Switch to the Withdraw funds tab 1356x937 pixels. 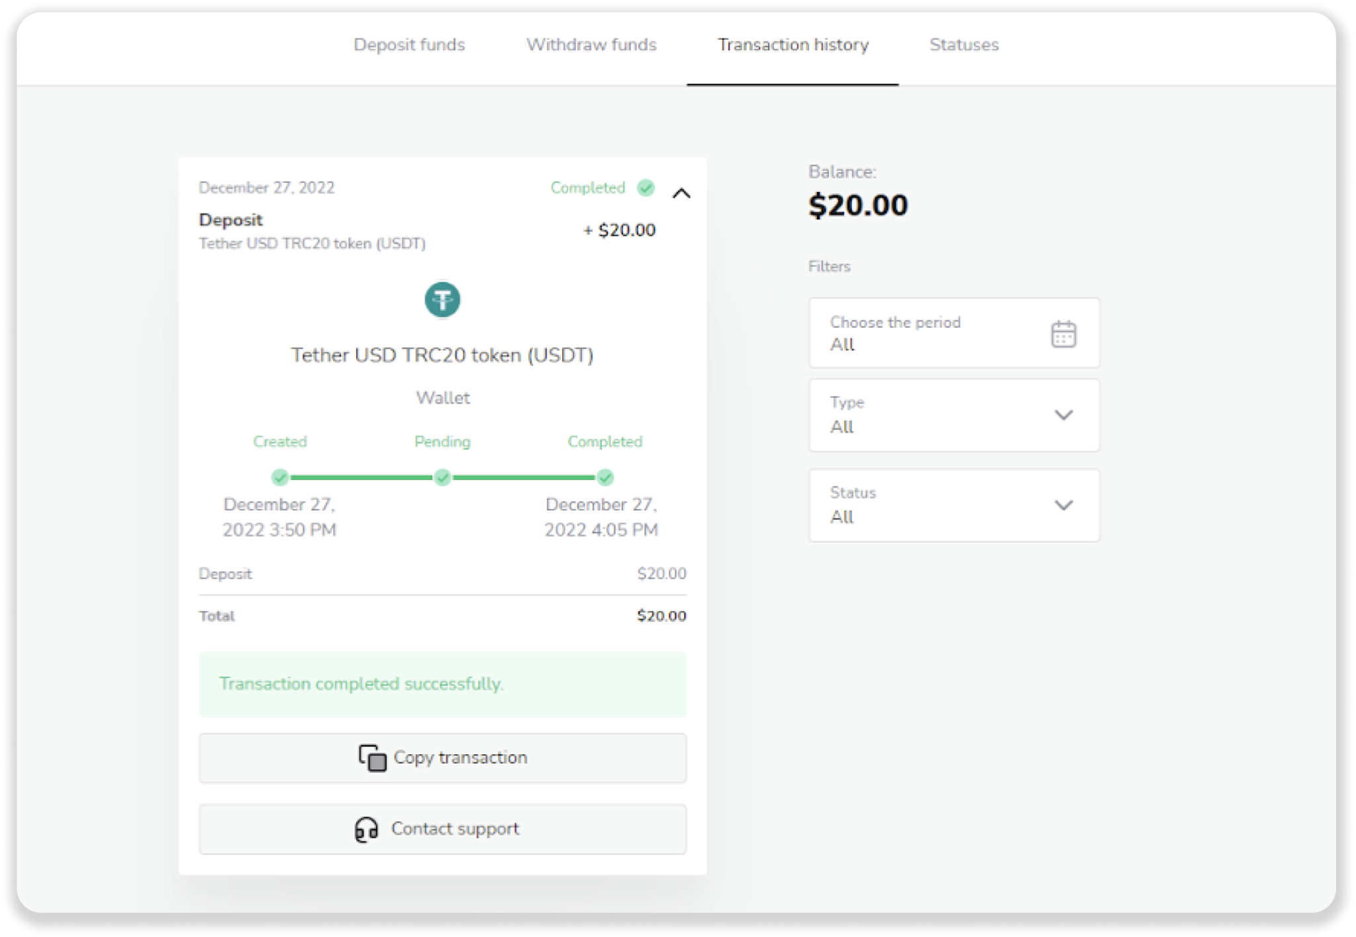click(x=591, y=45)
